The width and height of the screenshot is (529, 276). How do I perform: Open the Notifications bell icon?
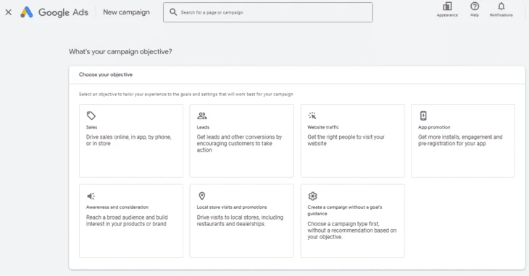[501, 7]
